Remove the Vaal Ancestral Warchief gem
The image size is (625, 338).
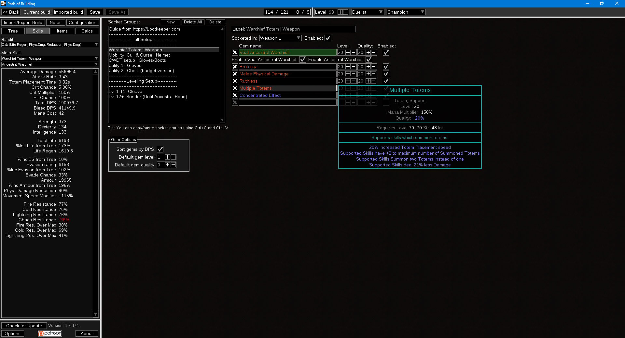coord(235,52)
